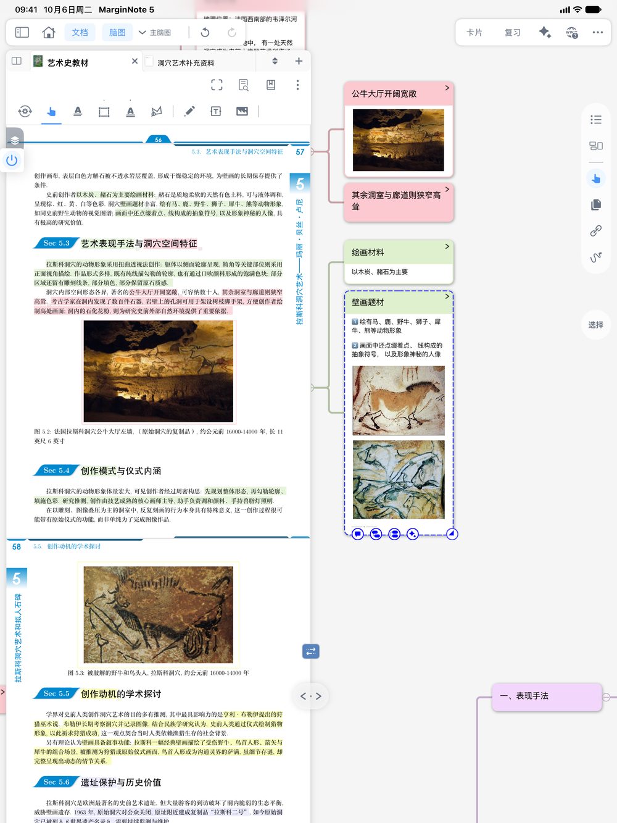Expand 公牛大厅开阔宽敞 card chevron
This screenshot has height=823, width=617.
point(447,88)
